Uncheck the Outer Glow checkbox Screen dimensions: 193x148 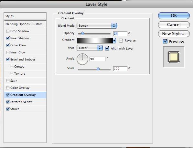(8, 45)
